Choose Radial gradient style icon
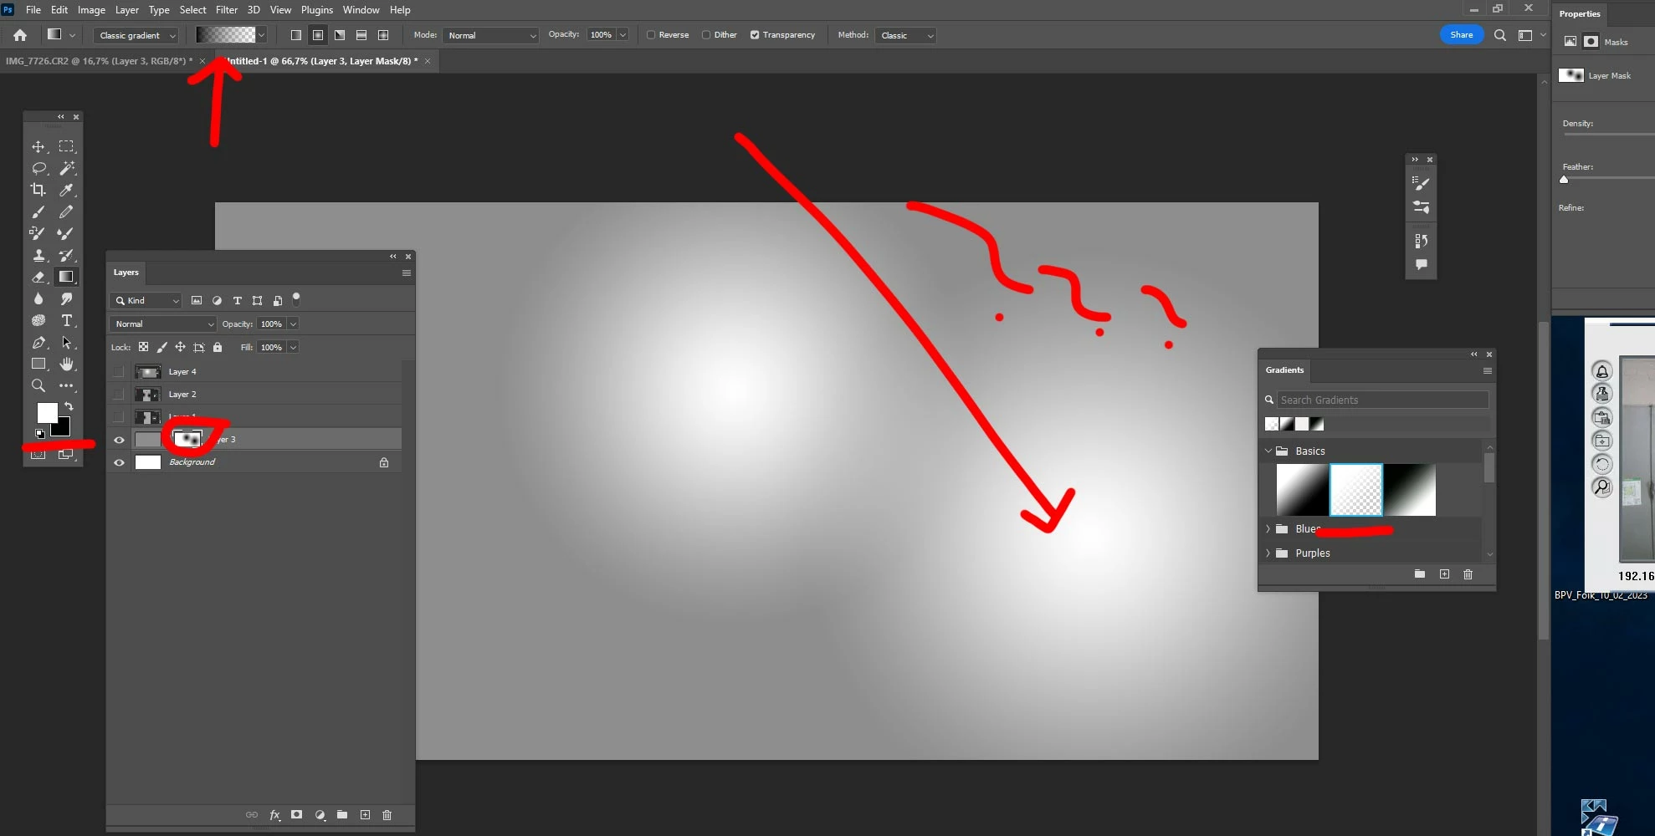The image size is (1655, 836). point(318,35)
